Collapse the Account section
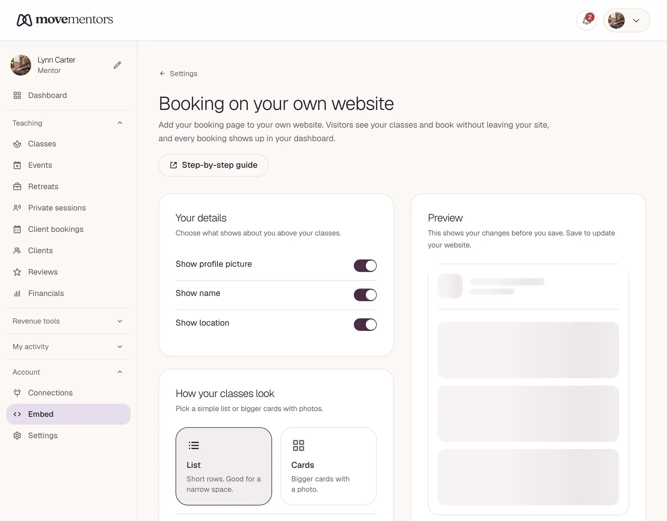Image resolution: width=667 pixels, height=521 pixels. point(68,372)
